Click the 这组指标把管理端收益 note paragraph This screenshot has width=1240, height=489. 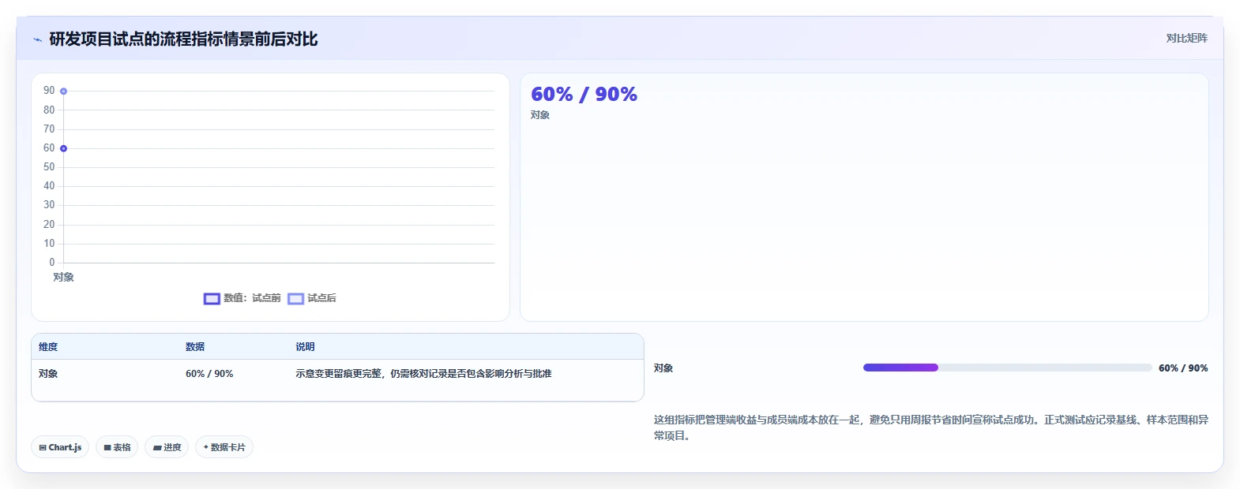931,427
